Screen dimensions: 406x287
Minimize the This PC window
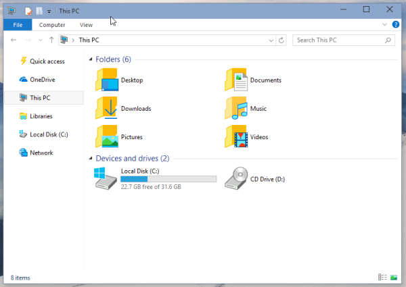point(343,9)
